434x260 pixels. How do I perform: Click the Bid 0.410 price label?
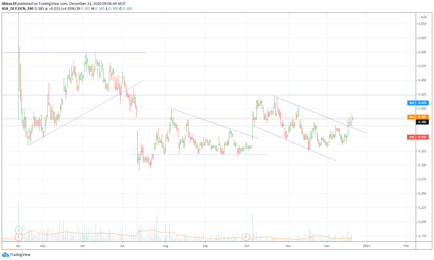pyautogui.click(x=418, y=103)
